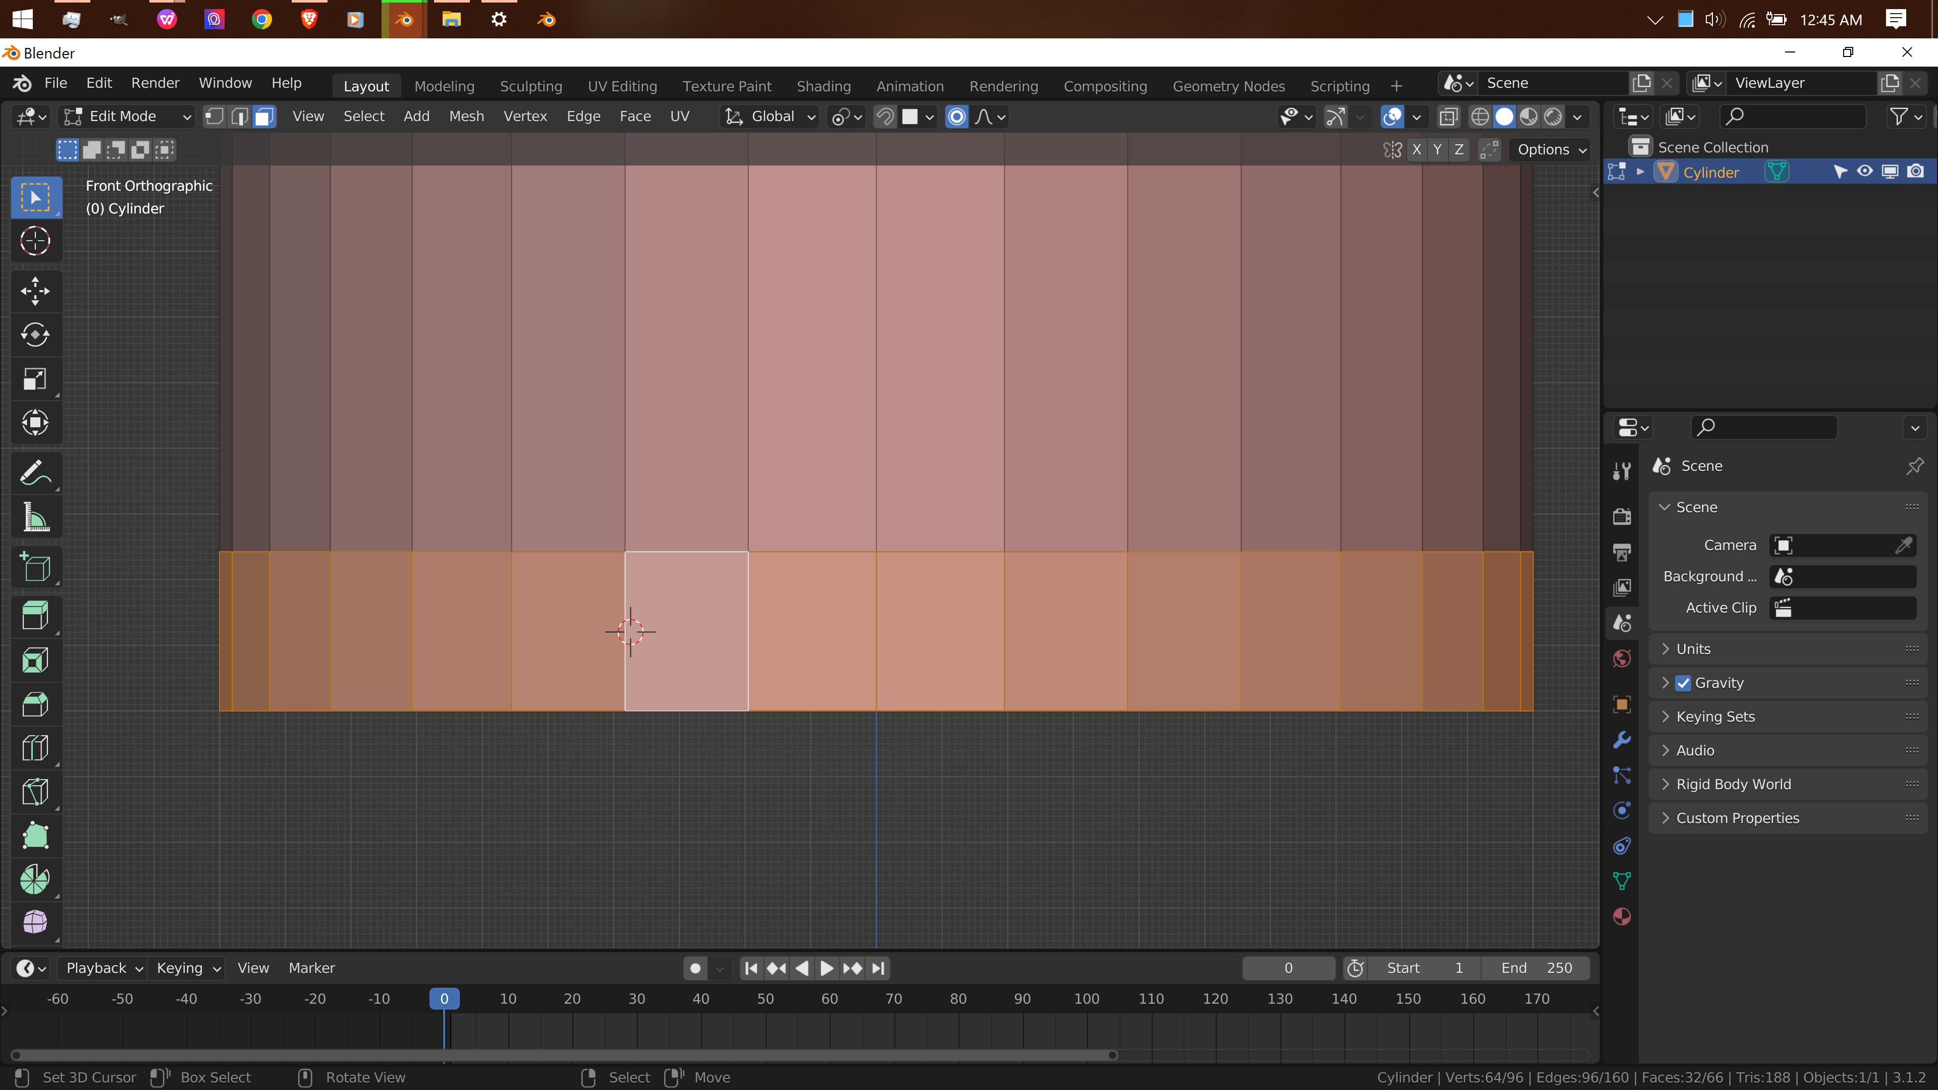
Task: Select the Move tool
Action: coord(36,291)
